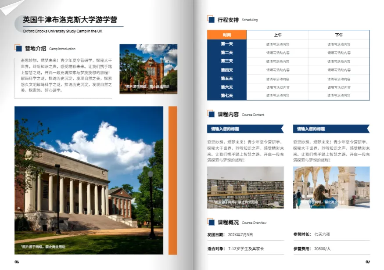Image resolution: width=384 pixels, height=270 pixels.
Task: Select the camp introduction paragraph starting 奇思妙想 beside red brick photo
Action: point(66,75)
